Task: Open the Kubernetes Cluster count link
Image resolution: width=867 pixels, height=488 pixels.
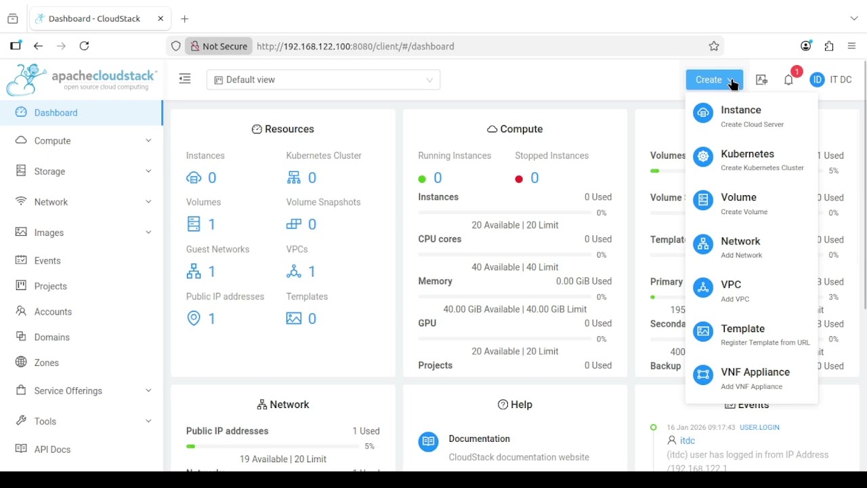Action: [301, 178]
